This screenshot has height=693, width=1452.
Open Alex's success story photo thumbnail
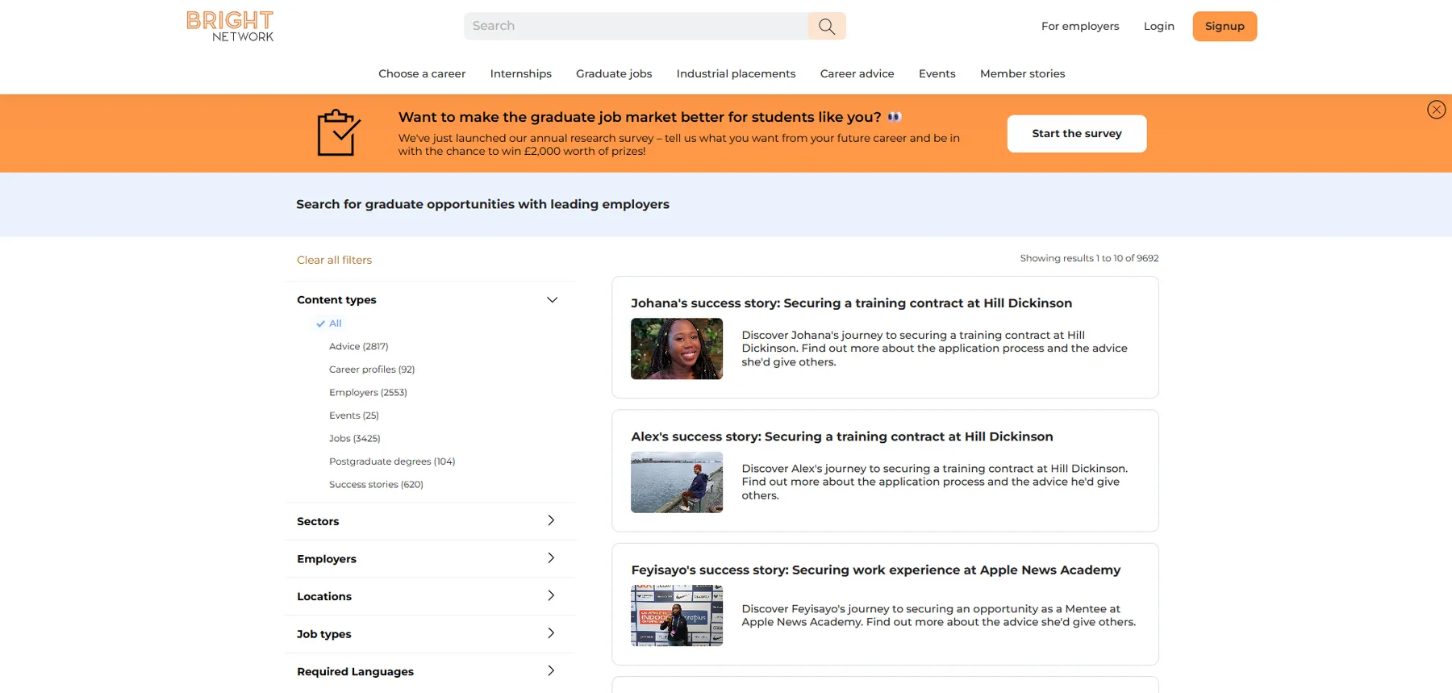pos(676,482)
